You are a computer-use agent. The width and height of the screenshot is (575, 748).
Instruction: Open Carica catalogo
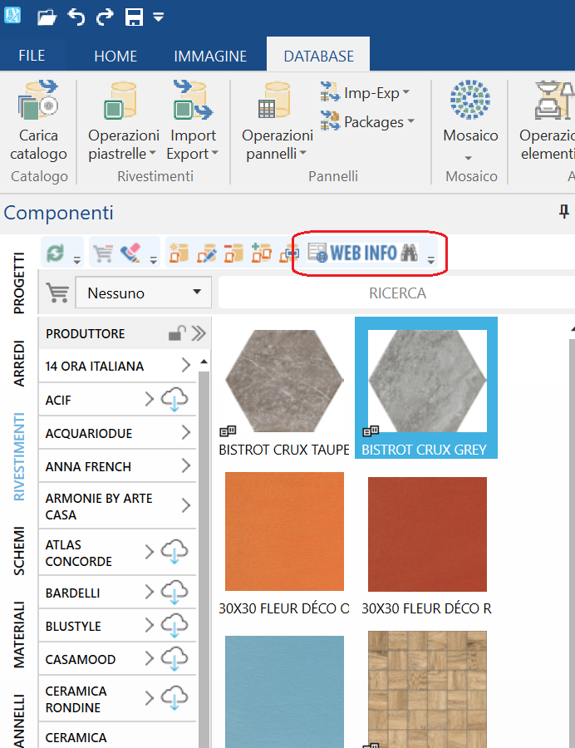[x=38, y=121]
